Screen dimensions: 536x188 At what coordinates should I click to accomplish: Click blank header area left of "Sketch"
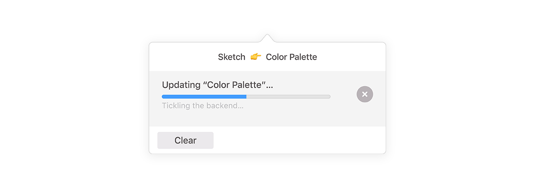pos(182,57)
